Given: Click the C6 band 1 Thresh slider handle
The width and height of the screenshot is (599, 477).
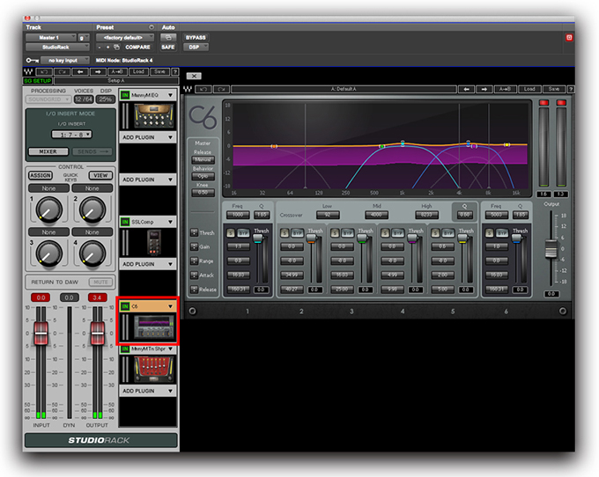Looking at the screenshot, I should pos(258,238).
